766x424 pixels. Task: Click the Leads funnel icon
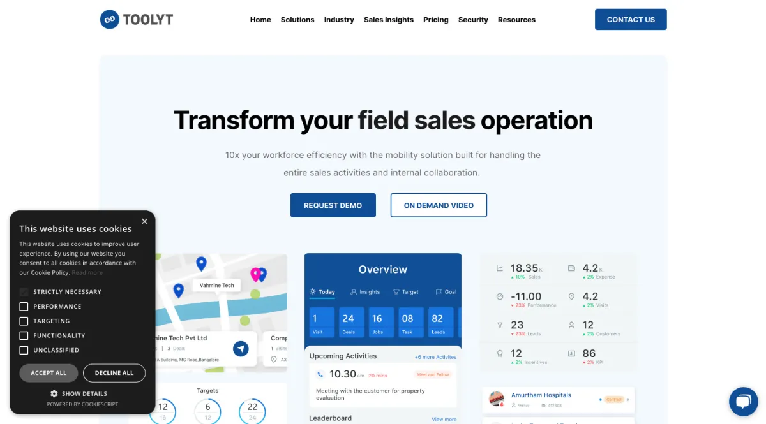coord(500,325)
